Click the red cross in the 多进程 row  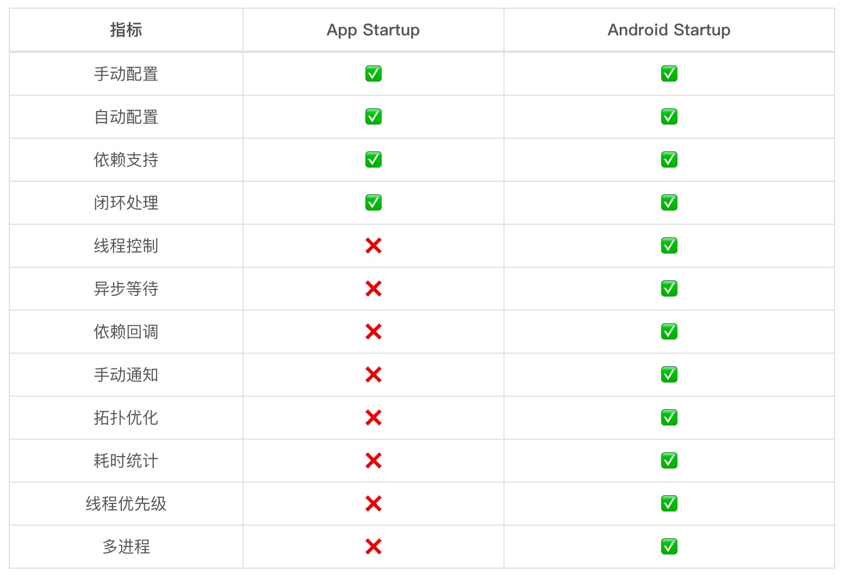click(373, 546)
